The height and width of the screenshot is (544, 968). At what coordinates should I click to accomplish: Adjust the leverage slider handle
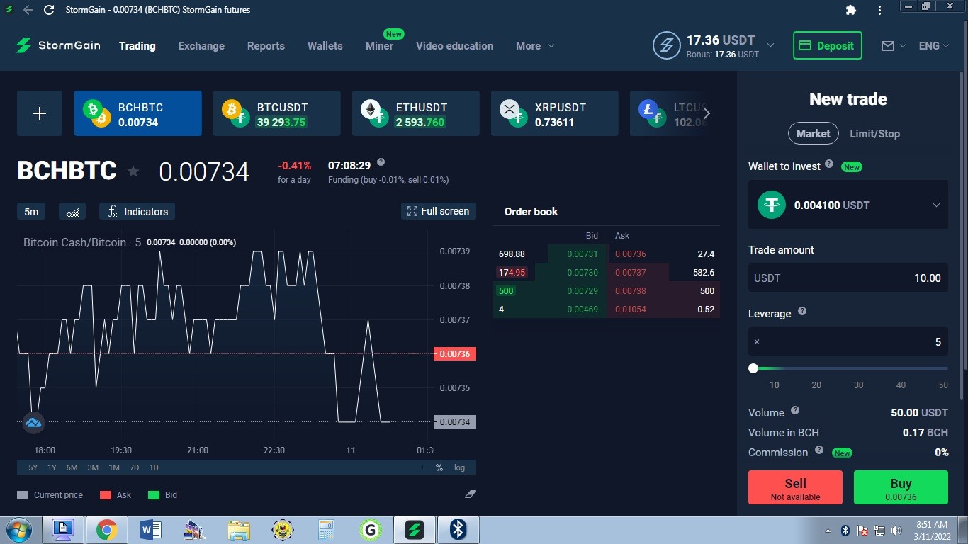[753, 368]
